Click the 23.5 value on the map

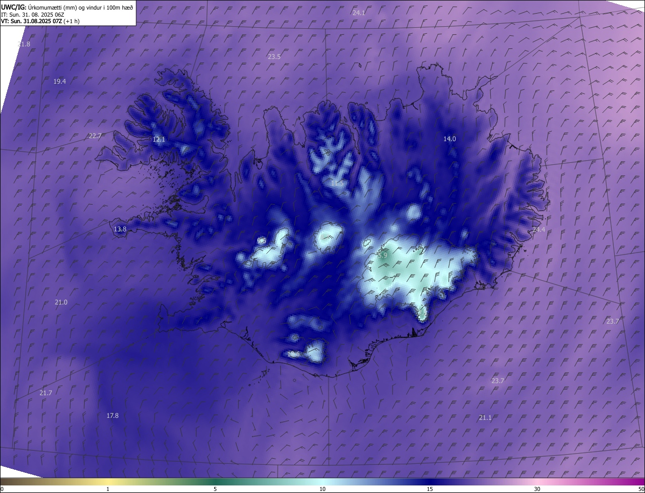point(274,57)
